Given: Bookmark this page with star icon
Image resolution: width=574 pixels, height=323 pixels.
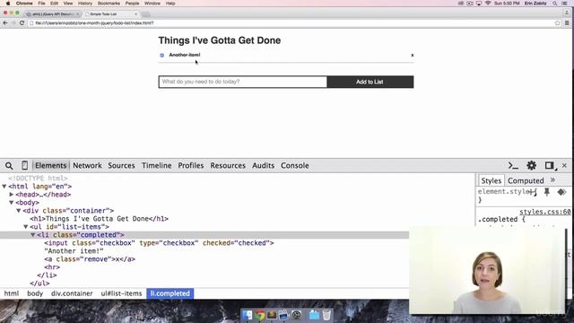Looking at the screenshot, I should tap(558, 22).
